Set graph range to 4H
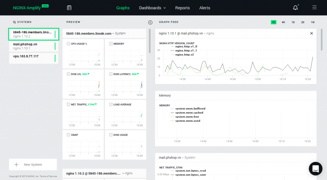The image size is (327, 180). (283, 22)
